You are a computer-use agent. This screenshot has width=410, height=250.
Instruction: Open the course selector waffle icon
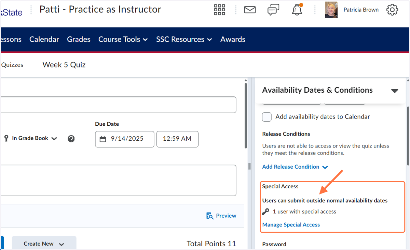click(x=219, y=10)
